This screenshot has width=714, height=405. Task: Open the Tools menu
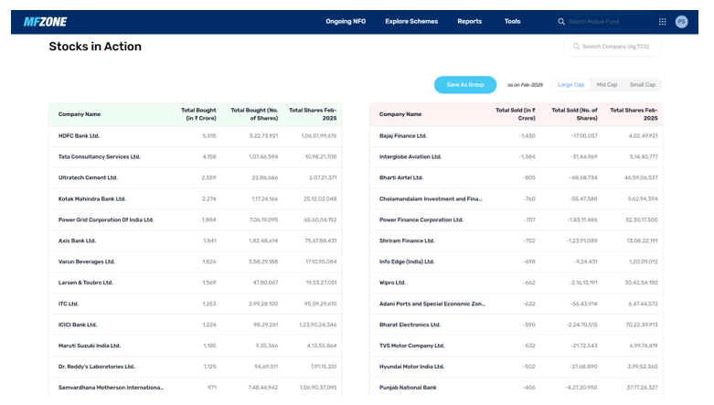point(512,21)
